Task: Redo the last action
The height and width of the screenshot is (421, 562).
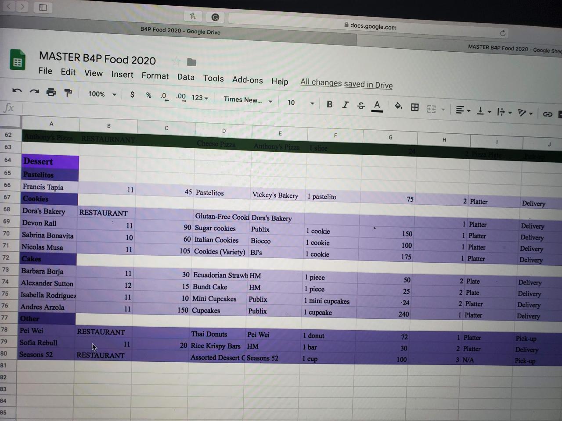Action: [x=34, y=92]
